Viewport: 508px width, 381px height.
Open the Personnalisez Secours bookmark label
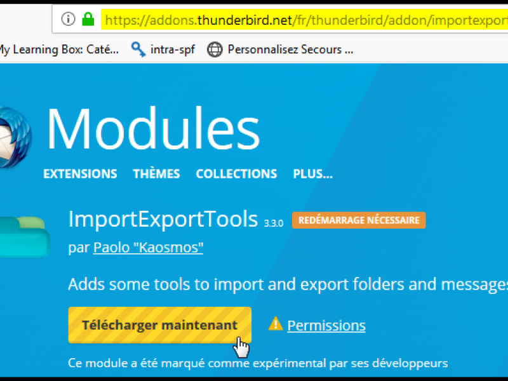290,50
